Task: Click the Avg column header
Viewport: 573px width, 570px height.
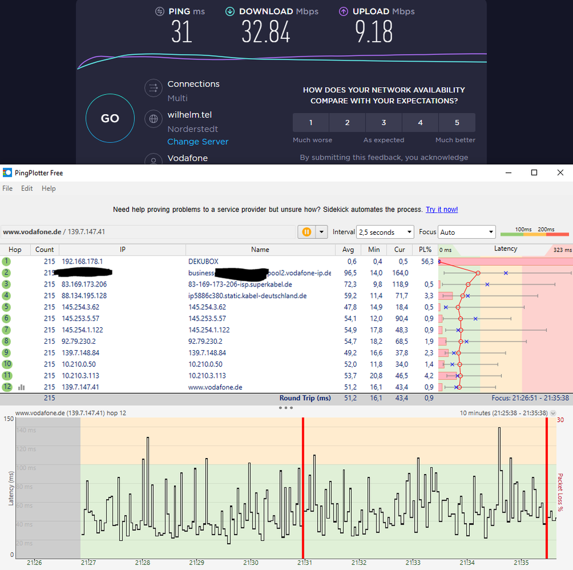Action: [348, 249]
